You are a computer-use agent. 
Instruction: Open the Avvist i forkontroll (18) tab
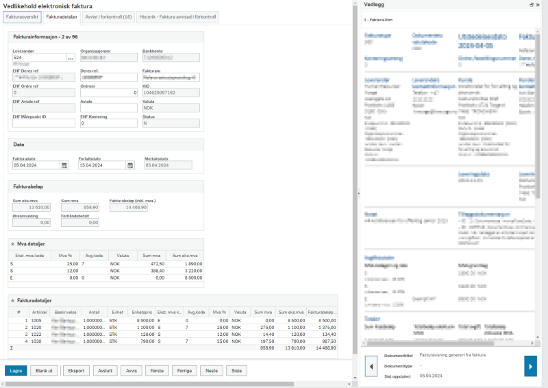pos(108,17)
